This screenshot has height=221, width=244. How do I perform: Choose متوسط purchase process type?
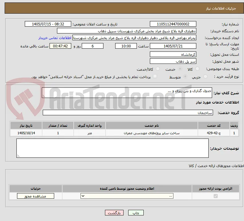point(185,76)
